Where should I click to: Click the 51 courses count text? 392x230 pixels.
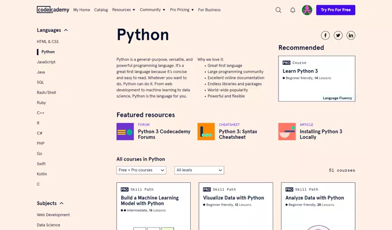[342, 170]
